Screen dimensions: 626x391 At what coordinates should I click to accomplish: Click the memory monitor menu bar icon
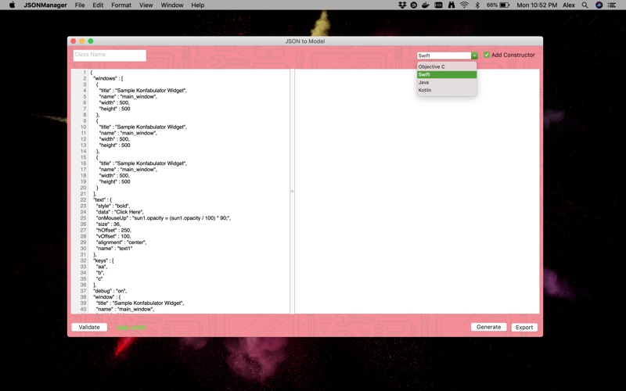tap(438, 5)
